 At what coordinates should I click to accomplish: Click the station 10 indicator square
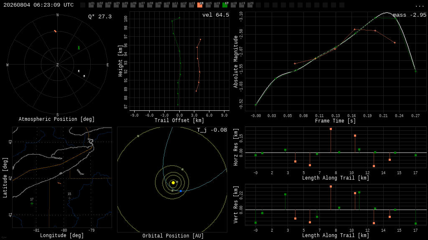[x=166, y=5]
